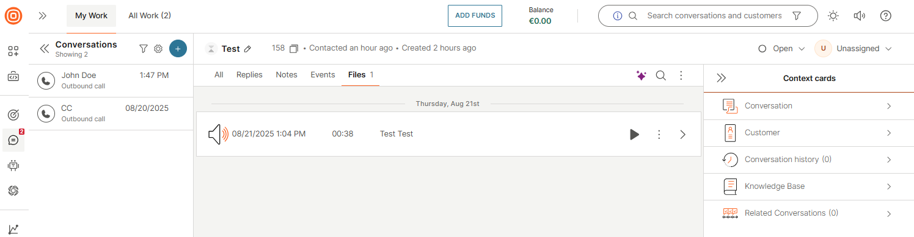Image resolution: width=914 pixels, height=237 pixels.
Task: Click the search conversations and customers field
Action: 714,16
